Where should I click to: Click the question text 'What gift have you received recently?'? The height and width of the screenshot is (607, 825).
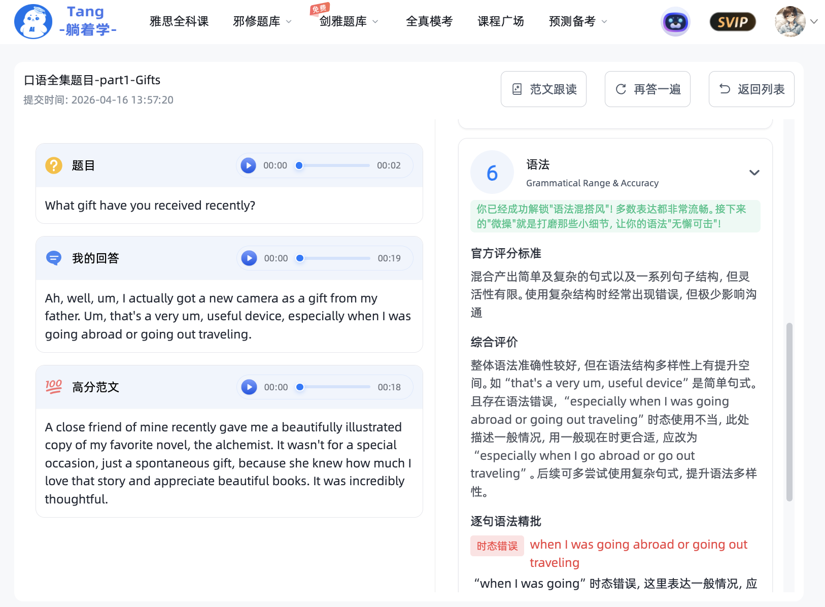150,206
